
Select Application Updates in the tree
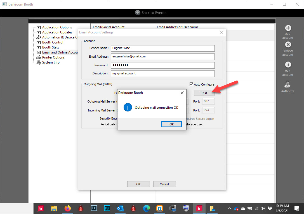coord(57,32)
